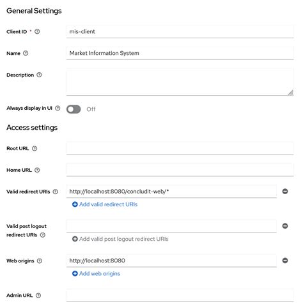Click help icon beside Always display in UI
The width and height of the screenshot is (303, 304).
pos(58,108)
